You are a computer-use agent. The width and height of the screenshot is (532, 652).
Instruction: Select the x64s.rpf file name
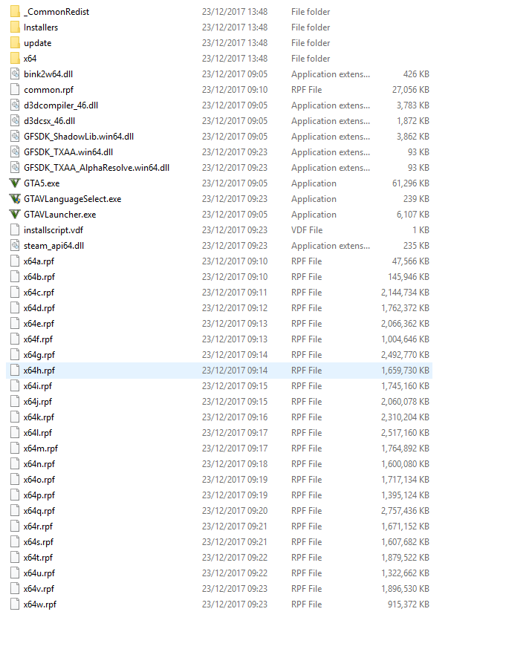point(39,542)
